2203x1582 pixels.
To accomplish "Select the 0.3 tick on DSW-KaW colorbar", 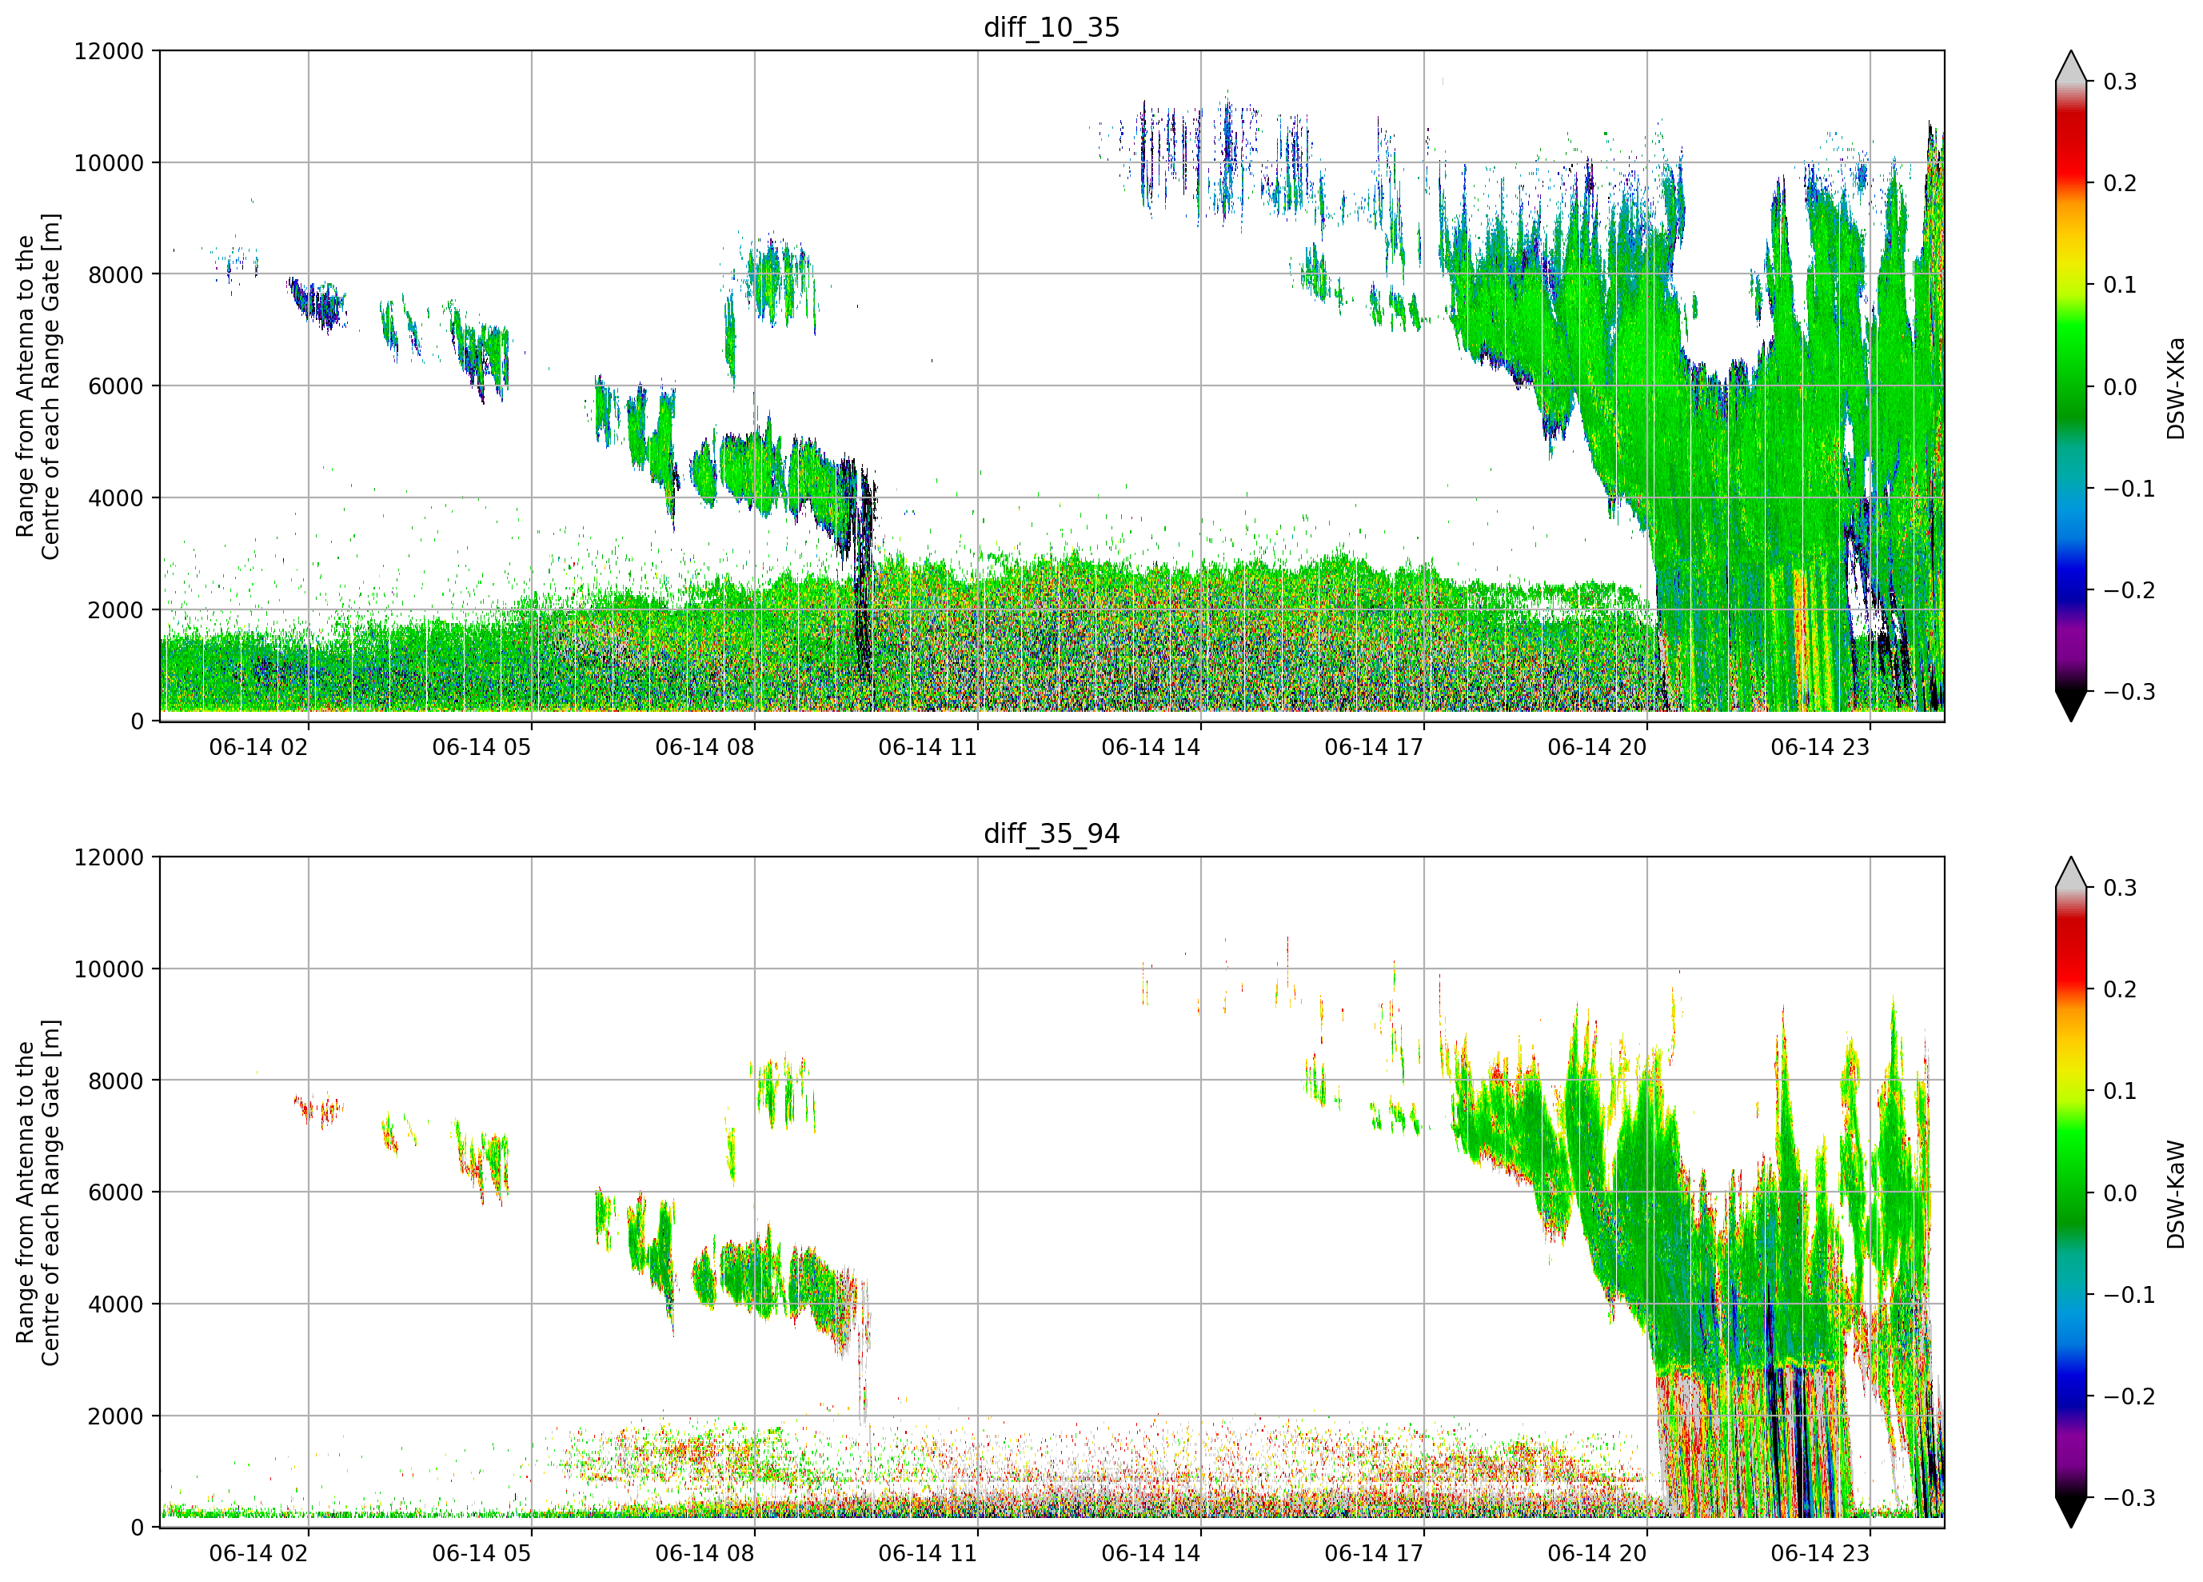I will 2121,887.
